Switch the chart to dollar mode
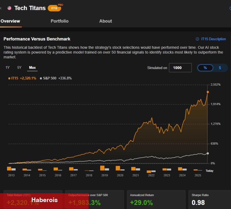The height and width of the screenshot is (209, 231). pyautogui.click(x=220, y=68)
